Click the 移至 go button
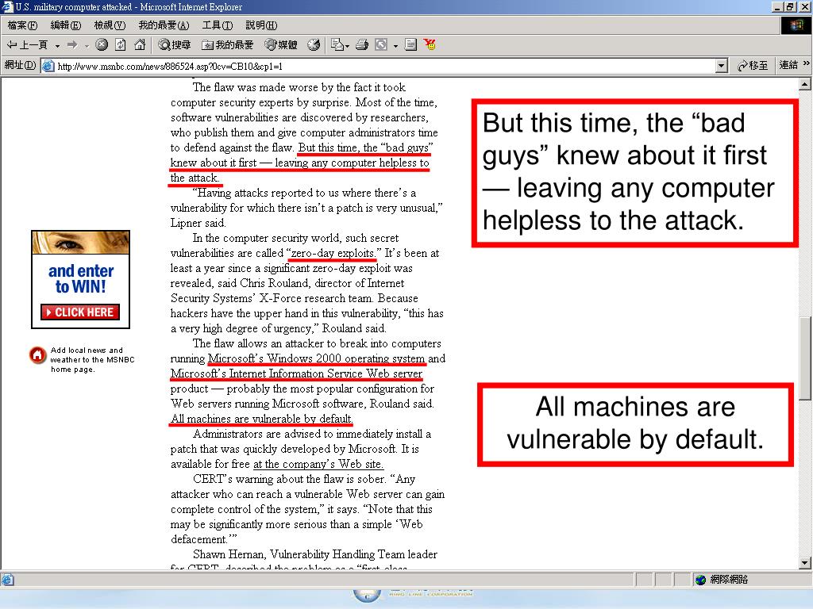The height and width of the screenshot is (609, 813). tap(753, 66)
